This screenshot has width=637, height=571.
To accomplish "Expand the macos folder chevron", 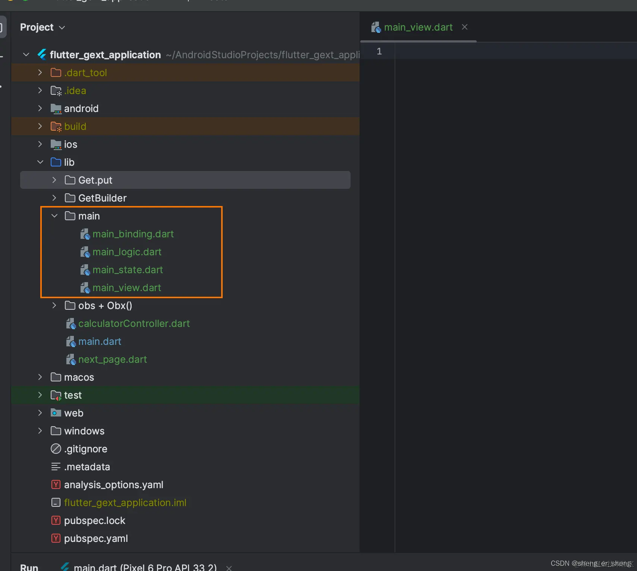I will pyautogui.click(x=40, y=377).
